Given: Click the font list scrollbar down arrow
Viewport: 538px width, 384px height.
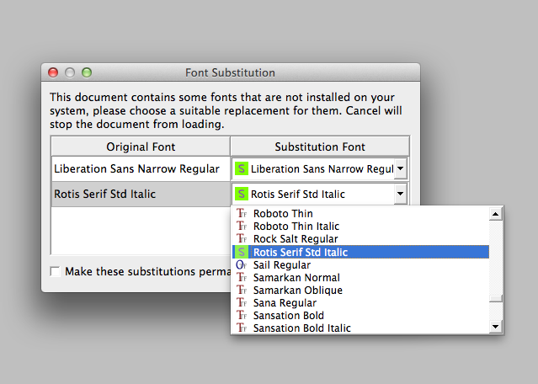Looking at the screenshot, I should coord(496,327).
